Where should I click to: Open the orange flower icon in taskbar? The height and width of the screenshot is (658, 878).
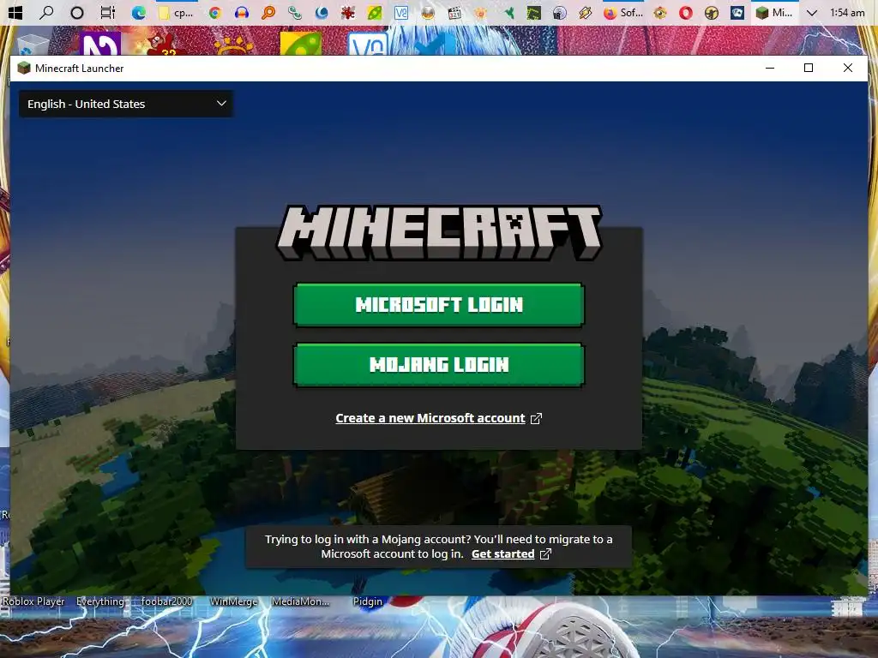(x=480, y=12)
